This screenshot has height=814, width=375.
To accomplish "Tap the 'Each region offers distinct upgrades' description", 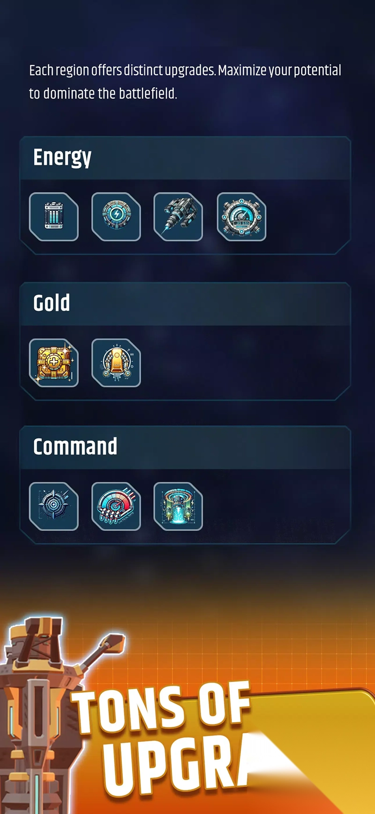I will (185, 82).
